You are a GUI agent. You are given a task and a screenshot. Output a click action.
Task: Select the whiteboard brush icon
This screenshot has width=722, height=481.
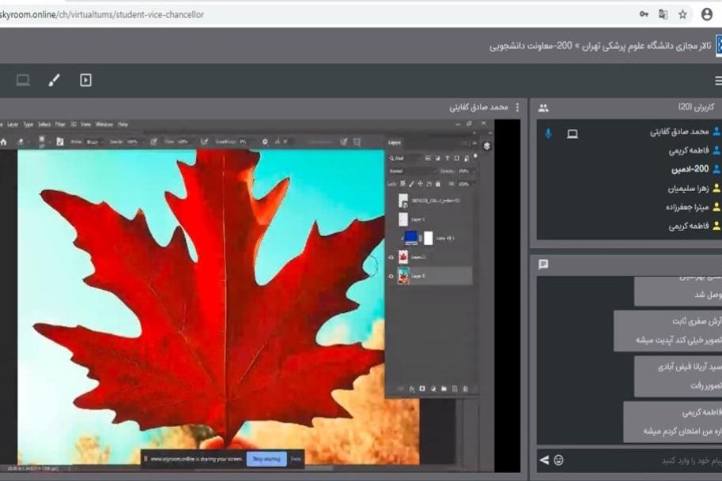tap(54, 80)
